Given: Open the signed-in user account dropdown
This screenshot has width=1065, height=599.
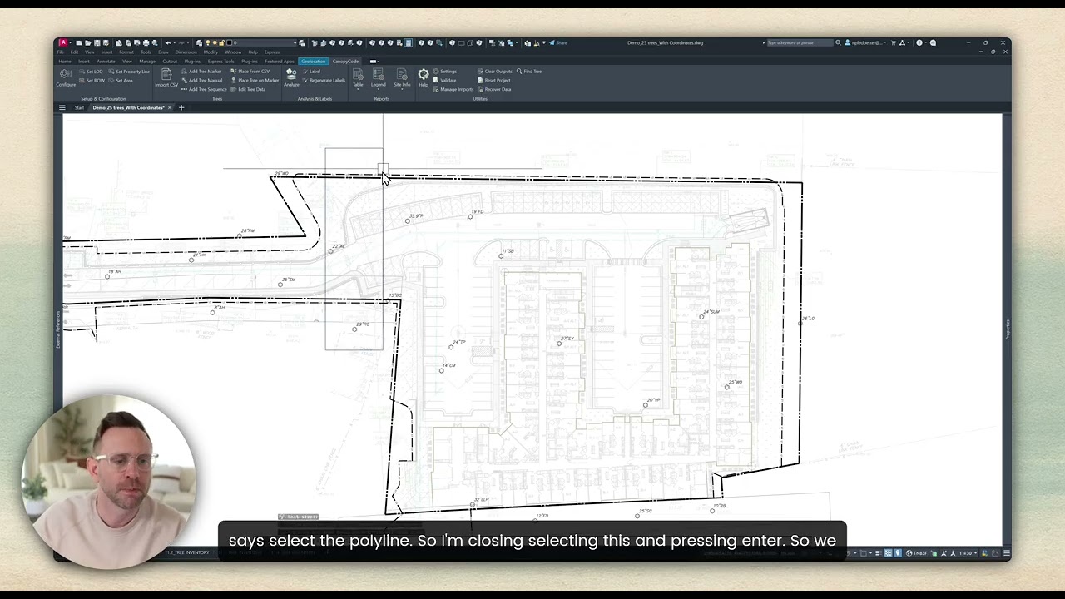Looking at the screenshot, I should [x=866, y=42].
